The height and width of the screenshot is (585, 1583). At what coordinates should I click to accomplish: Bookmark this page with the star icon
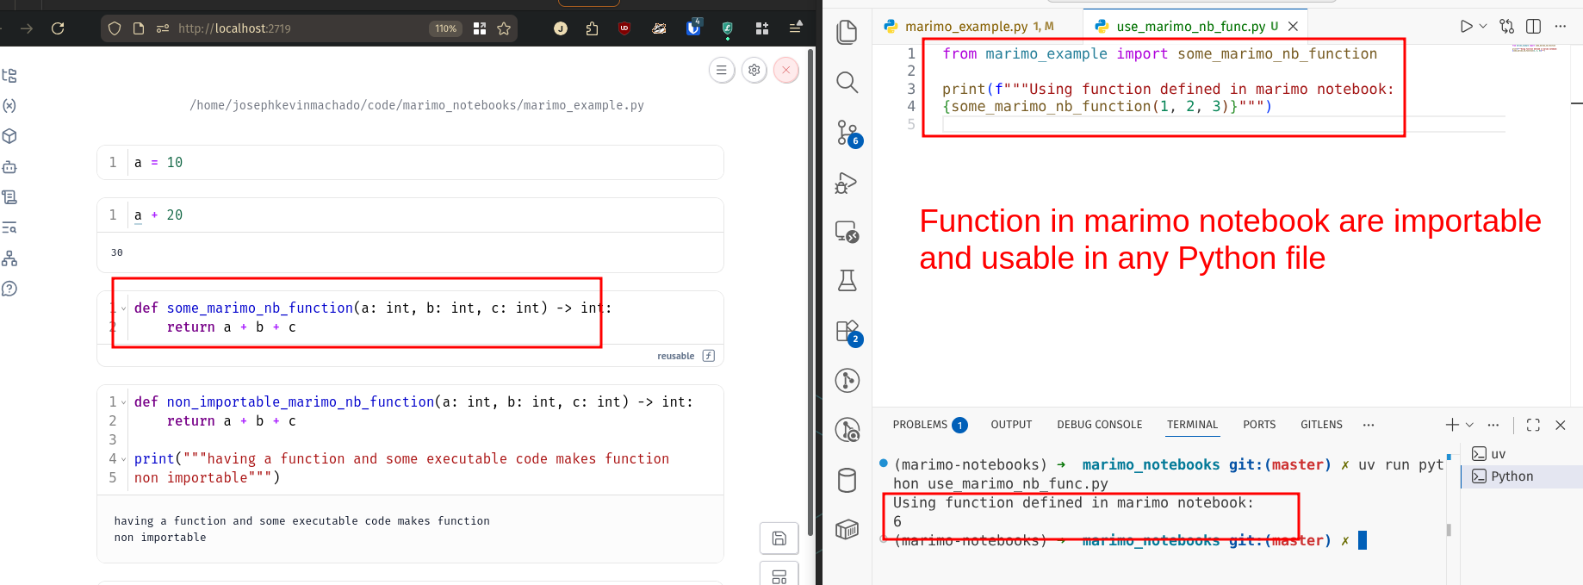click(x=504, y=28)
